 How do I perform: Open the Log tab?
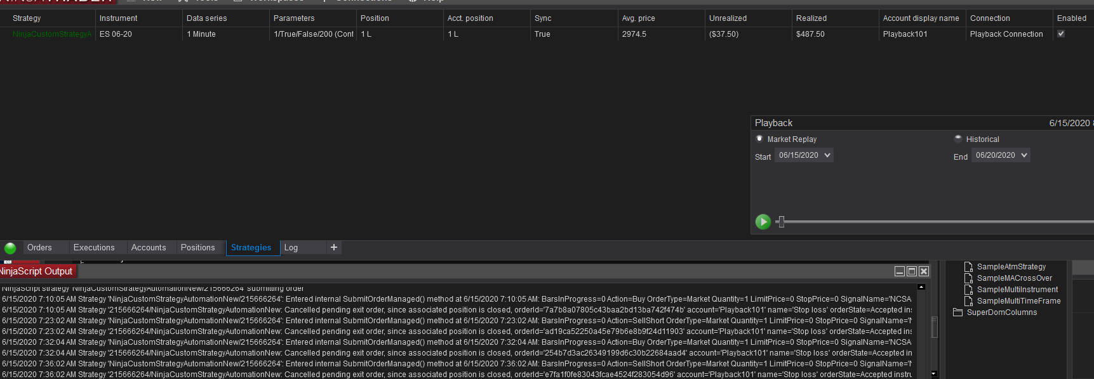291,247
